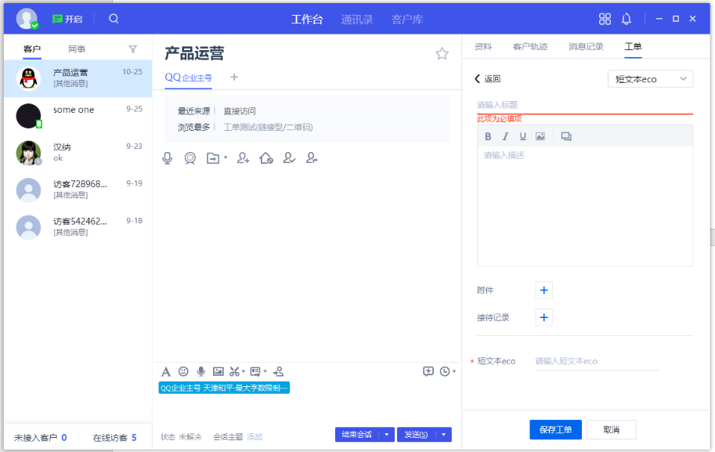
Task: Star the 产品运营 conversation
Action: [442, 53]
